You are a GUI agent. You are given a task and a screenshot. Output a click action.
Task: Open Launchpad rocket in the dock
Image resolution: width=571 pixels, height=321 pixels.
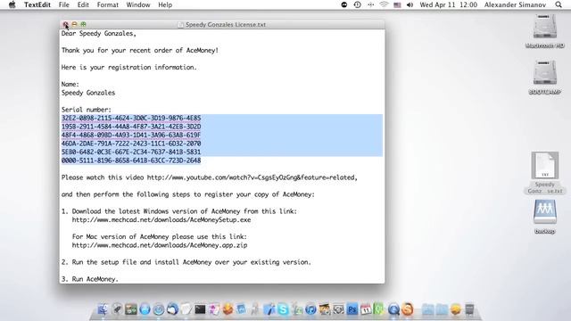[x=117, y=309]
